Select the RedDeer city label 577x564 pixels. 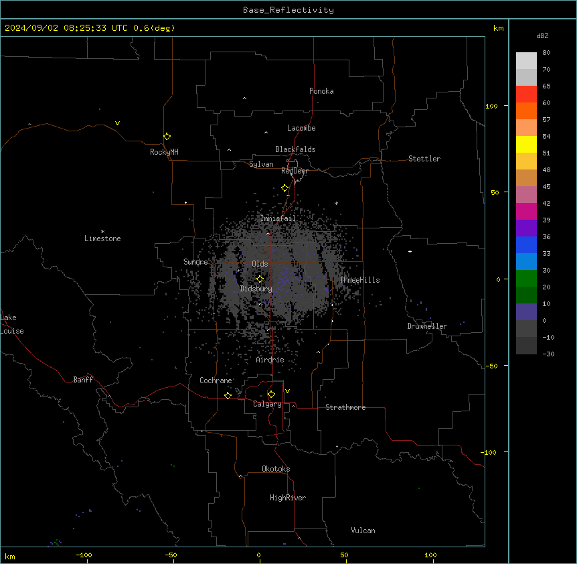tap(295, 171)
